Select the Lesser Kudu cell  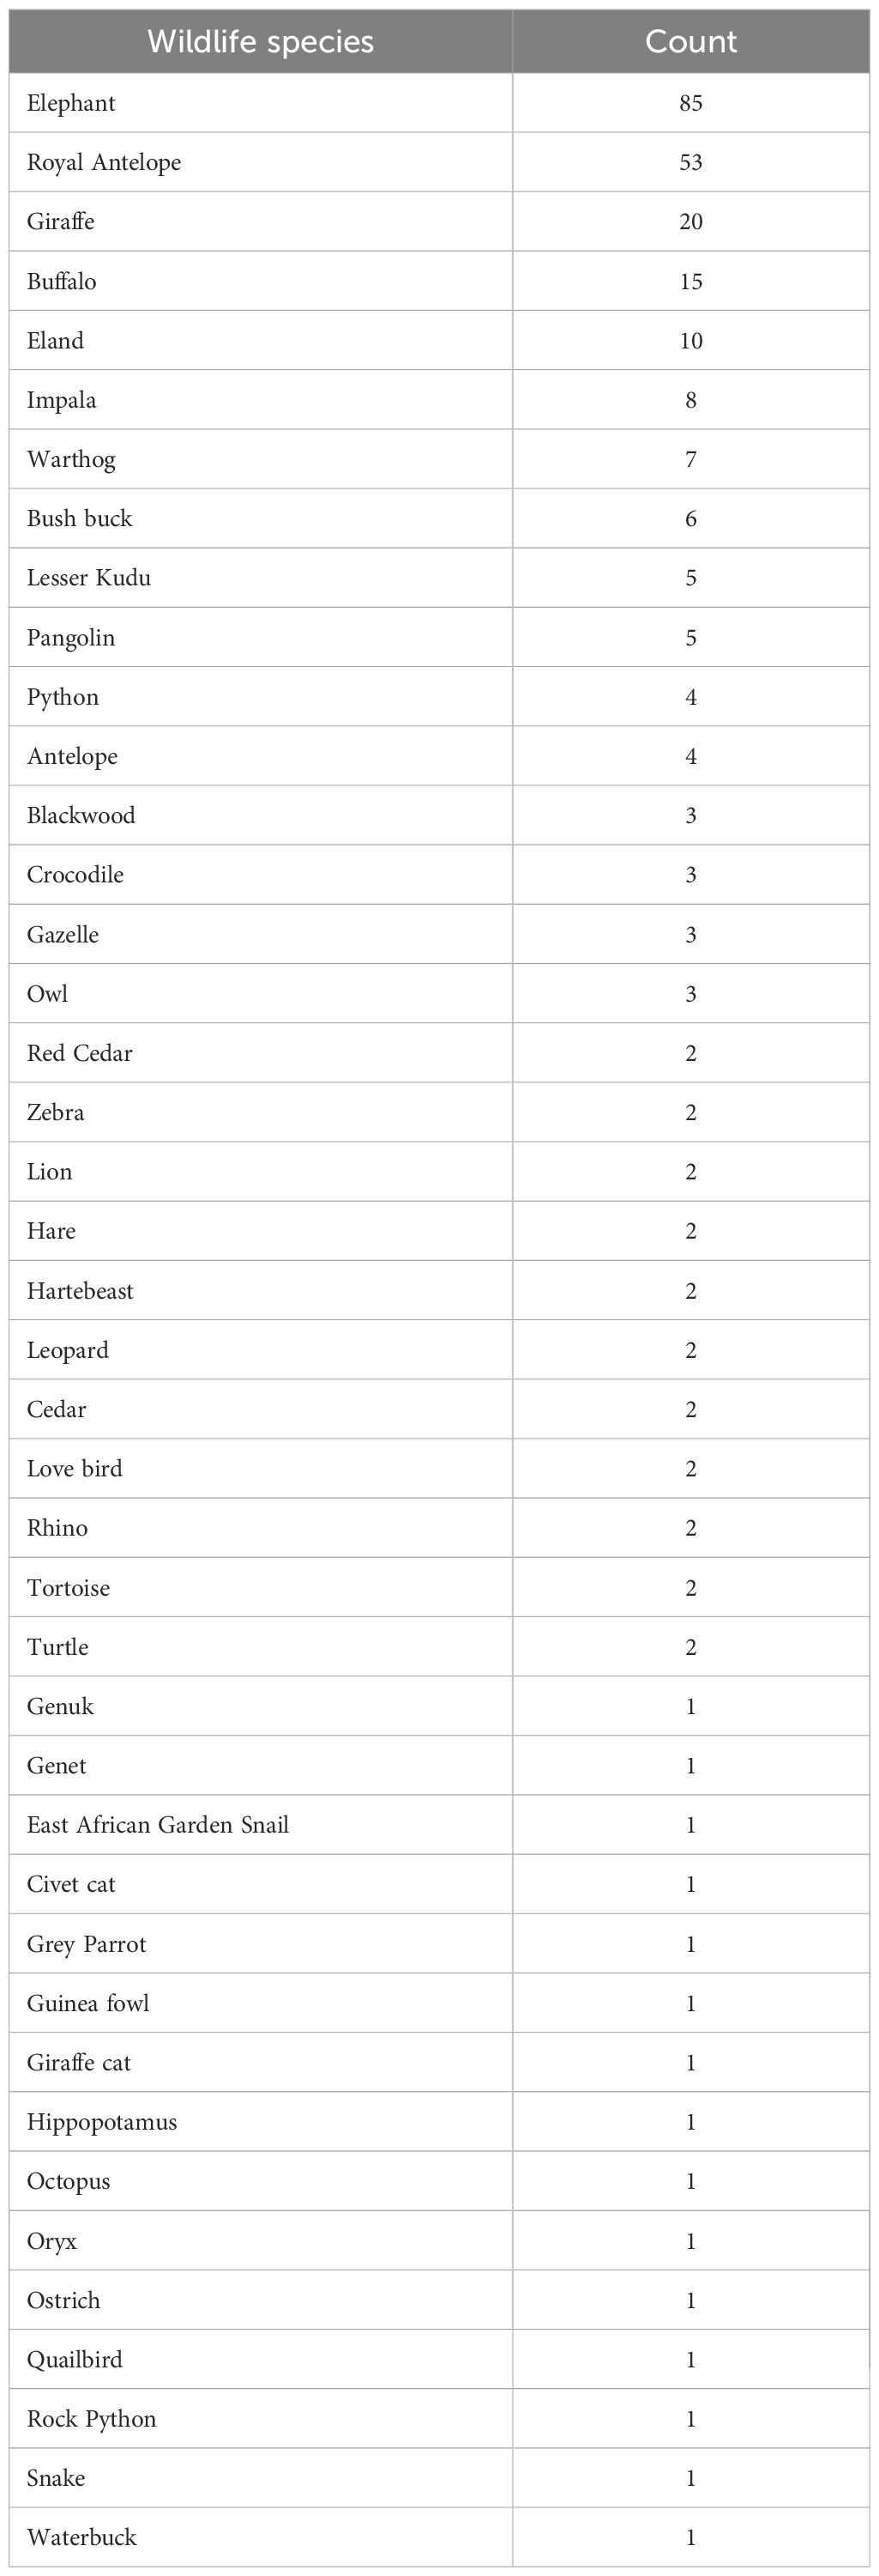click(x=89, y=577)
